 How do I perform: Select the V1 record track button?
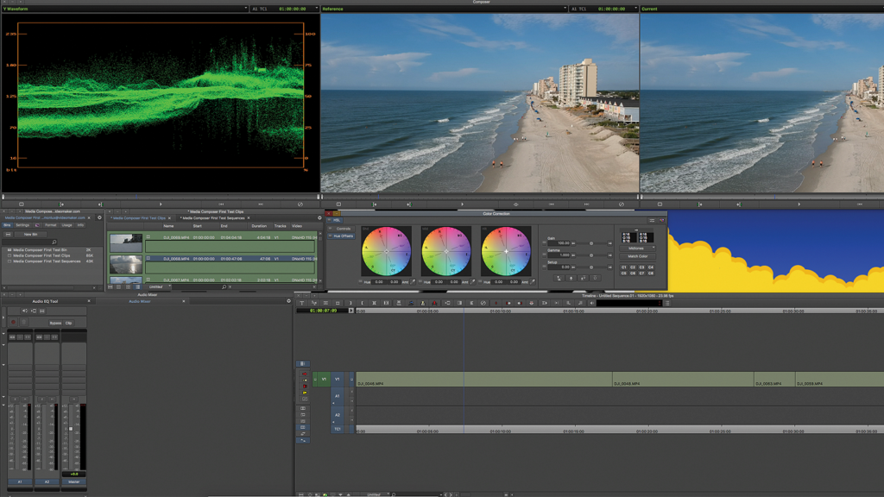(338, 380)
